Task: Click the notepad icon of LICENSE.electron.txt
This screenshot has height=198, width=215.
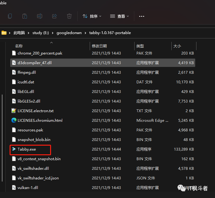Action: pos(14,111)
